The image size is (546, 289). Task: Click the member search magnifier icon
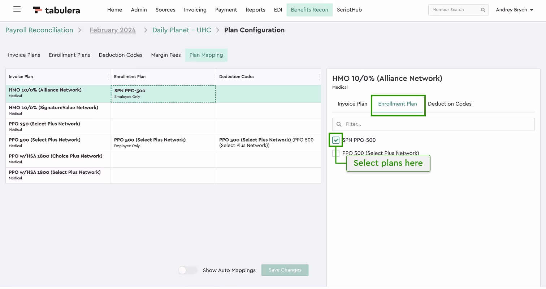(x=483, y=10)
